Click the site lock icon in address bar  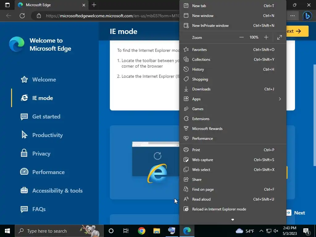39,16
